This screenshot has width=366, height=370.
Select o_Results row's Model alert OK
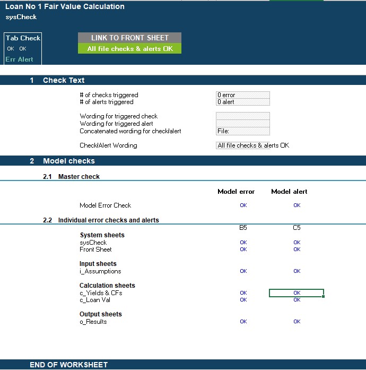pos(297,322)
